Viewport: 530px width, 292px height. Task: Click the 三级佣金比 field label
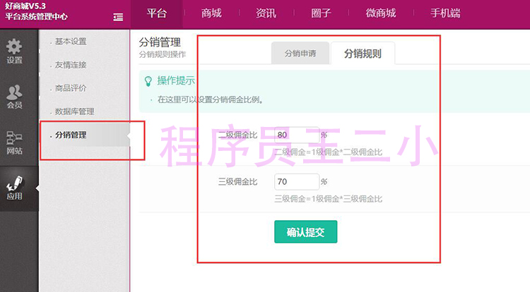(x=237, y=182)
